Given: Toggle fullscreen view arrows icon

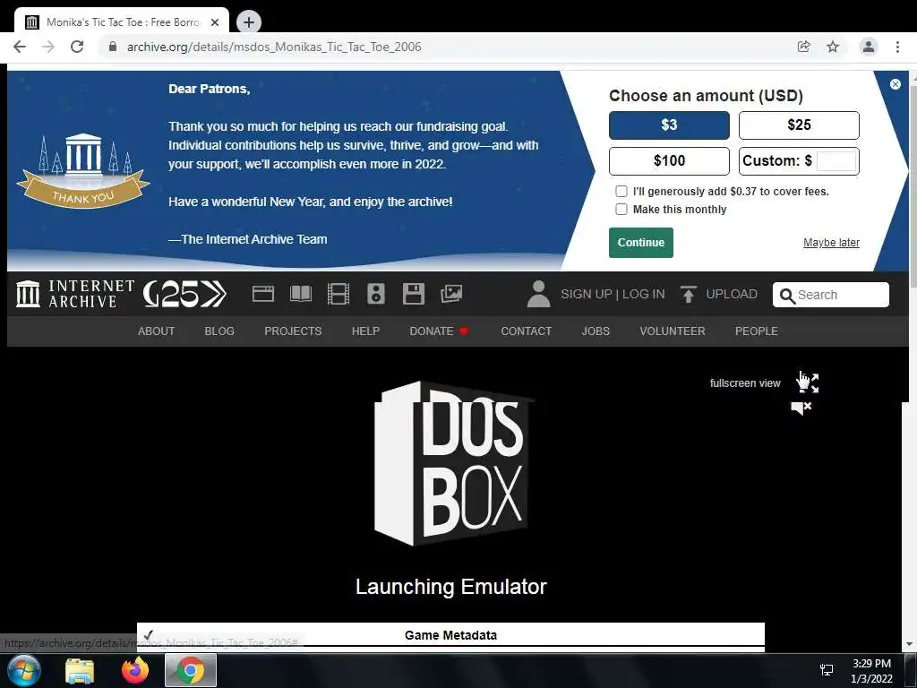Looking at the screenshot, I should click(x=810, y=383).
